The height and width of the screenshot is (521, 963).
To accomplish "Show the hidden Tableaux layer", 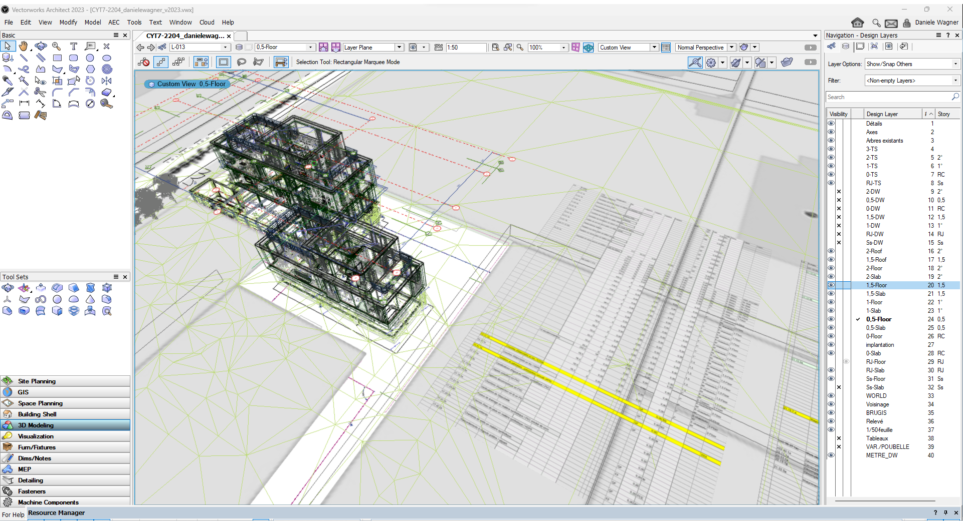I will 831,438.
